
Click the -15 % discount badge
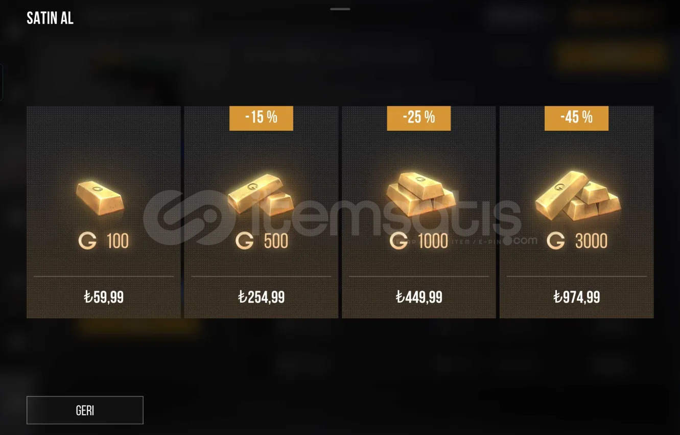point(261,118)
